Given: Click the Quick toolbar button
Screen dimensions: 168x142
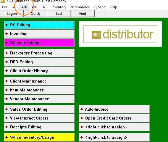Looking at the screenshot, I should click(x=35, y=14).
